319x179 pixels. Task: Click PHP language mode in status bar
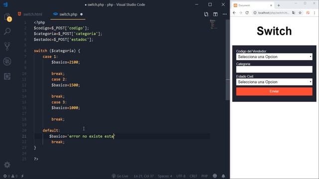[204, 176]
